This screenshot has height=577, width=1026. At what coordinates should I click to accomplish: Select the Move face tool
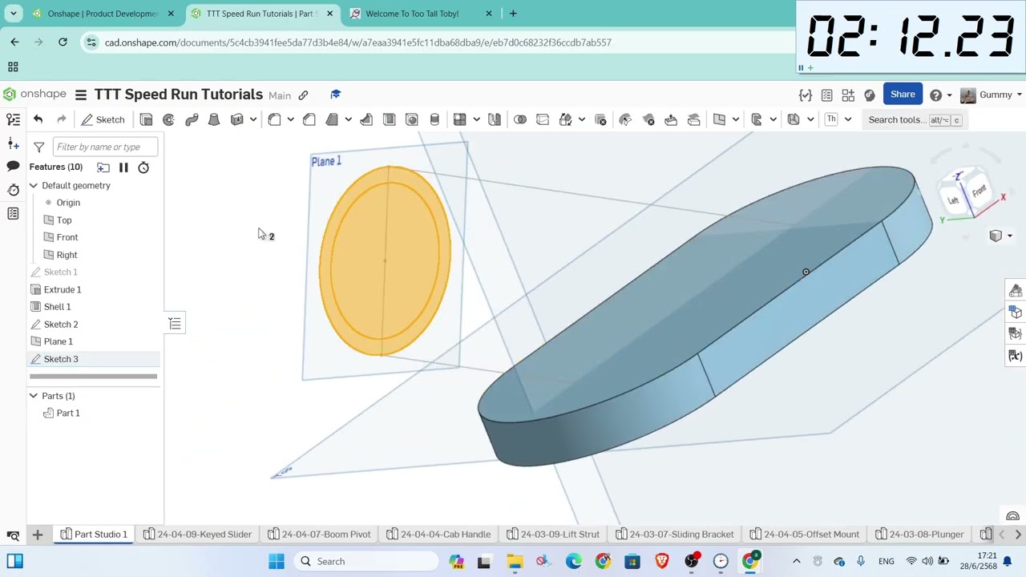click(671, 119)
